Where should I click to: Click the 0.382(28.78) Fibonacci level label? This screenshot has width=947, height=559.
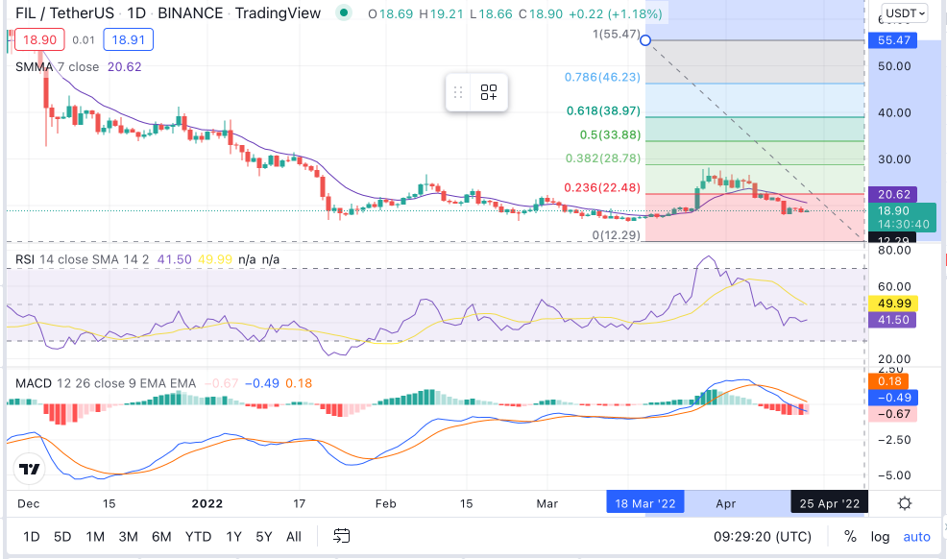[x=603, y=158]
